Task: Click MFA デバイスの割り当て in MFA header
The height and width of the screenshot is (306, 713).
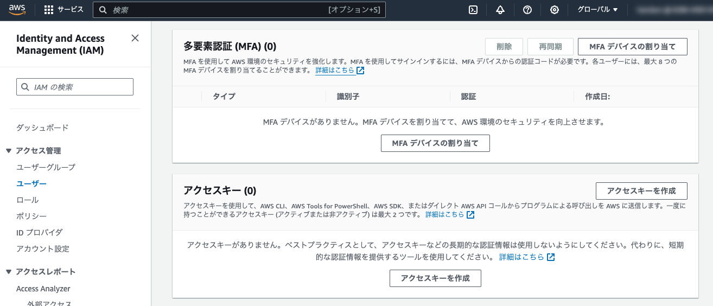Action: coord(633,47)
